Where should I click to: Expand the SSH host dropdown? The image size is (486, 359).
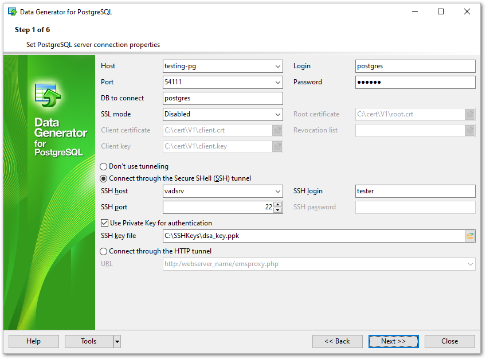[278, 192]
